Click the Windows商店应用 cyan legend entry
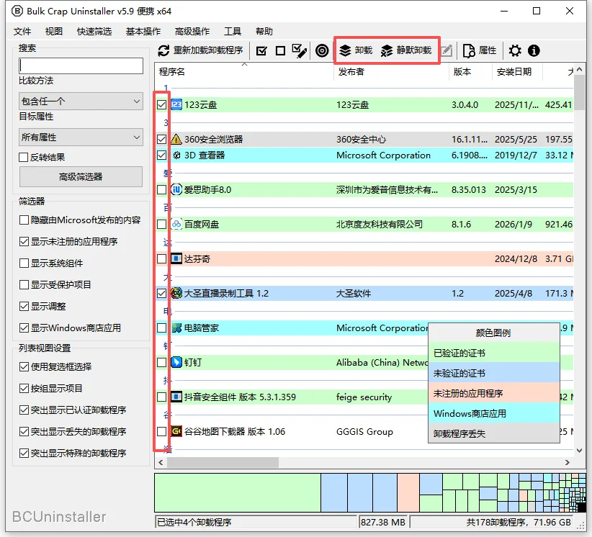Viewport: 592px width, 537px height. [494, 414]
